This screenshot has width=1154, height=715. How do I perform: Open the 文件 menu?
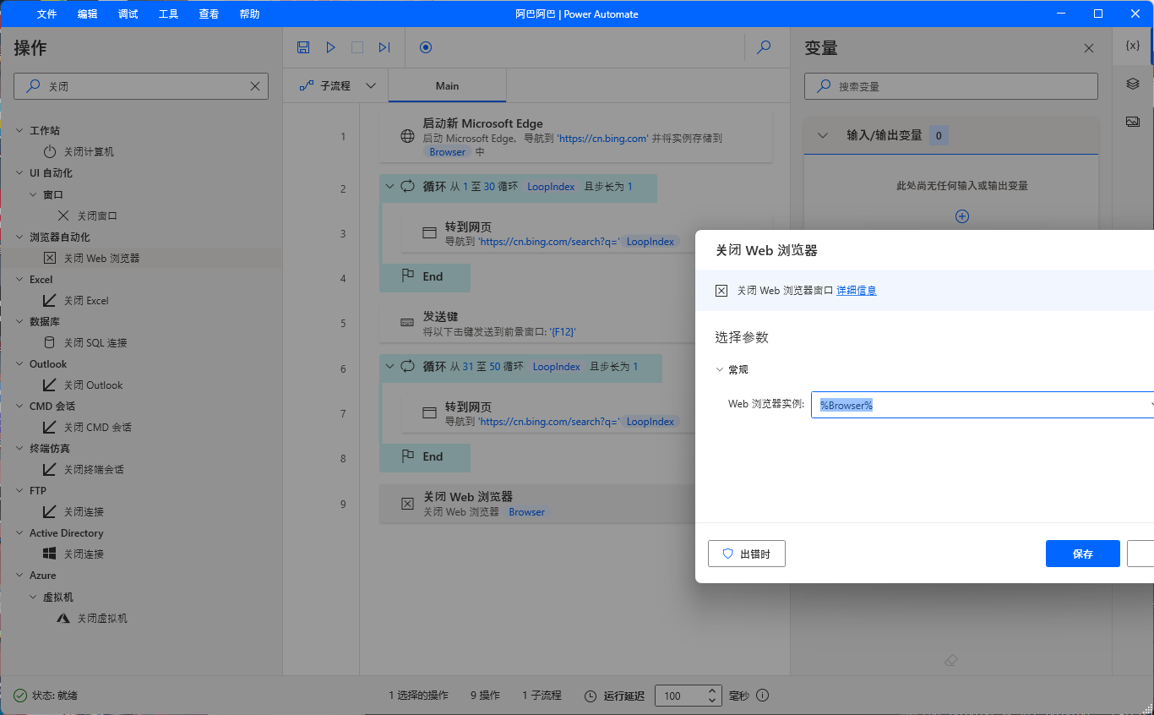47,14
